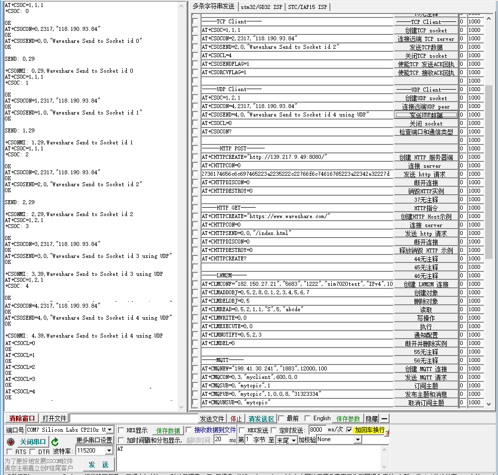Tick the checkbox for AT+CSOC=1,1,1 row

(x=196, y=29)
